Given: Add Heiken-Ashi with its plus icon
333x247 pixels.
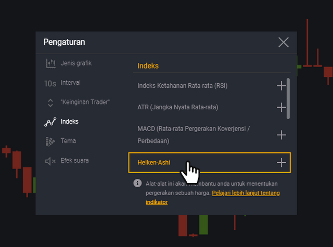Looking at the screenshot, I should tap(281, 163).
